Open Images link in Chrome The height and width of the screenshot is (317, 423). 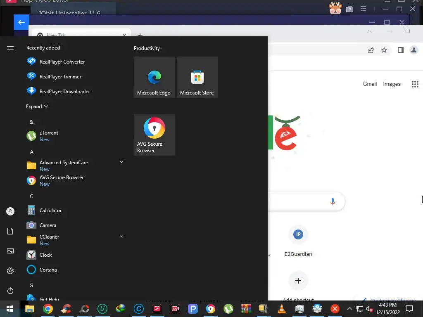[x=392, y=84]
